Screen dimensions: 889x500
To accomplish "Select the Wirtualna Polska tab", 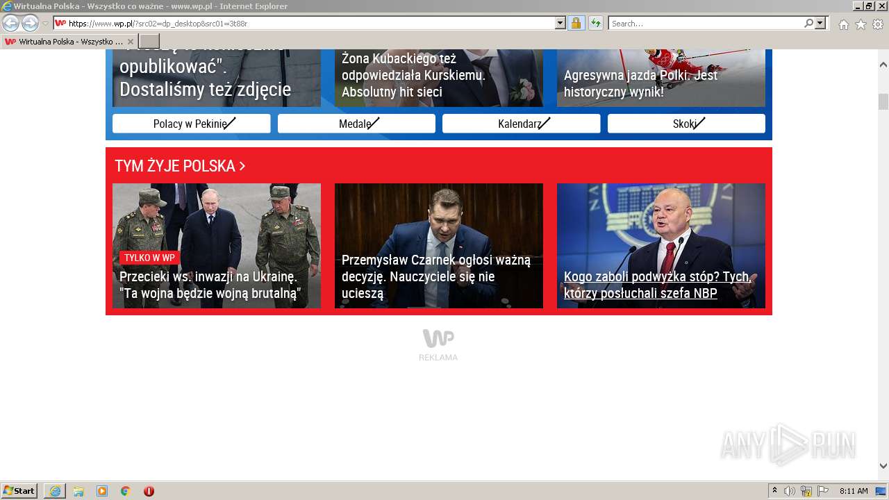I will pos(69,42).
